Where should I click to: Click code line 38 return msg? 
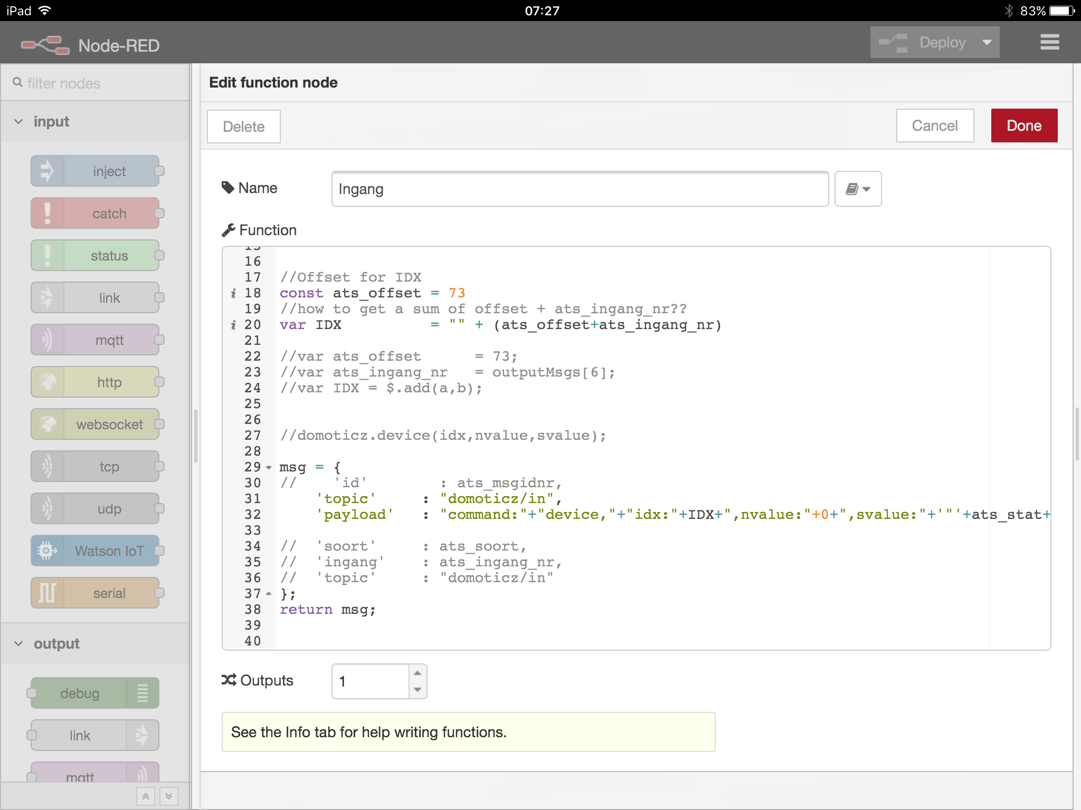(327, 610)
